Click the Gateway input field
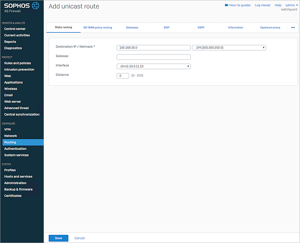Image resolution: width=300 pixels, height=243 pixels. (154, 57)
